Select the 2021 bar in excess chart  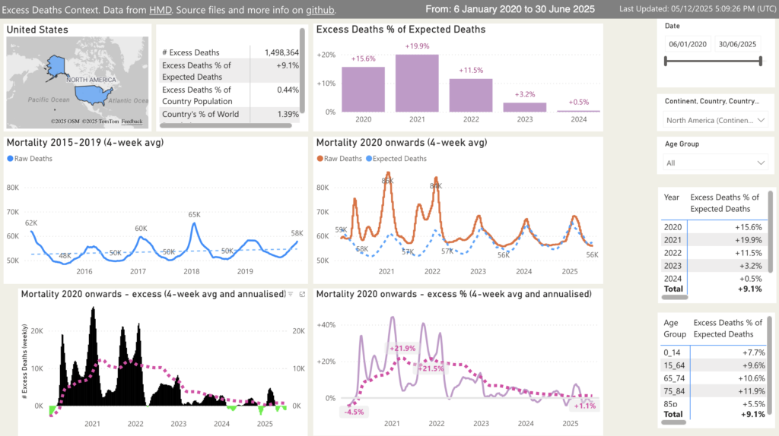417,84
